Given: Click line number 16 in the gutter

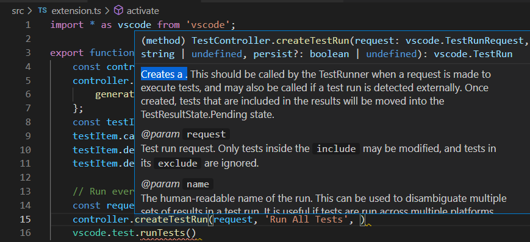Looking at the screenshot, I should coord(25,233).
